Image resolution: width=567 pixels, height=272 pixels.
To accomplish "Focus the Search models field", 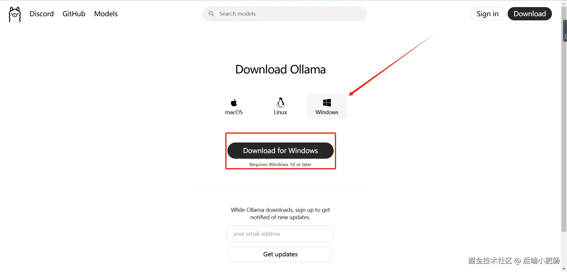I will pyautogui.click(x=285, y=14).
